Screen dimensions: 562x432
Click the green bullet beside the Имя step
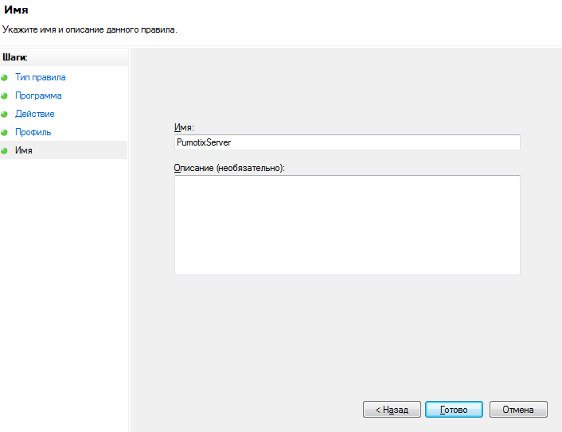pos(4,150)
